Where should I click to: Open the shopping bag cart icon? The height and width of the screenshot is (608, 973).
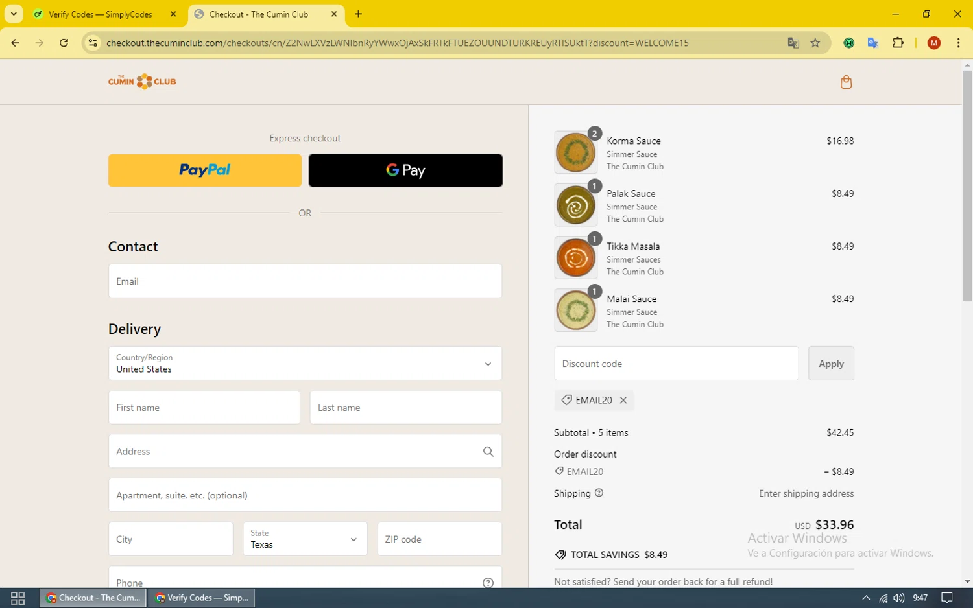(846, 82)
